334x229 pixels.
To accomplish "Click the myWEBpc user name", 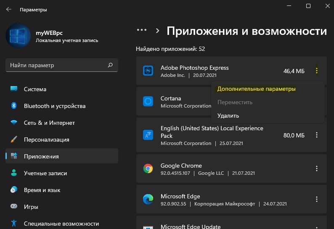I will pyautogui.click(x=49, y=33).
